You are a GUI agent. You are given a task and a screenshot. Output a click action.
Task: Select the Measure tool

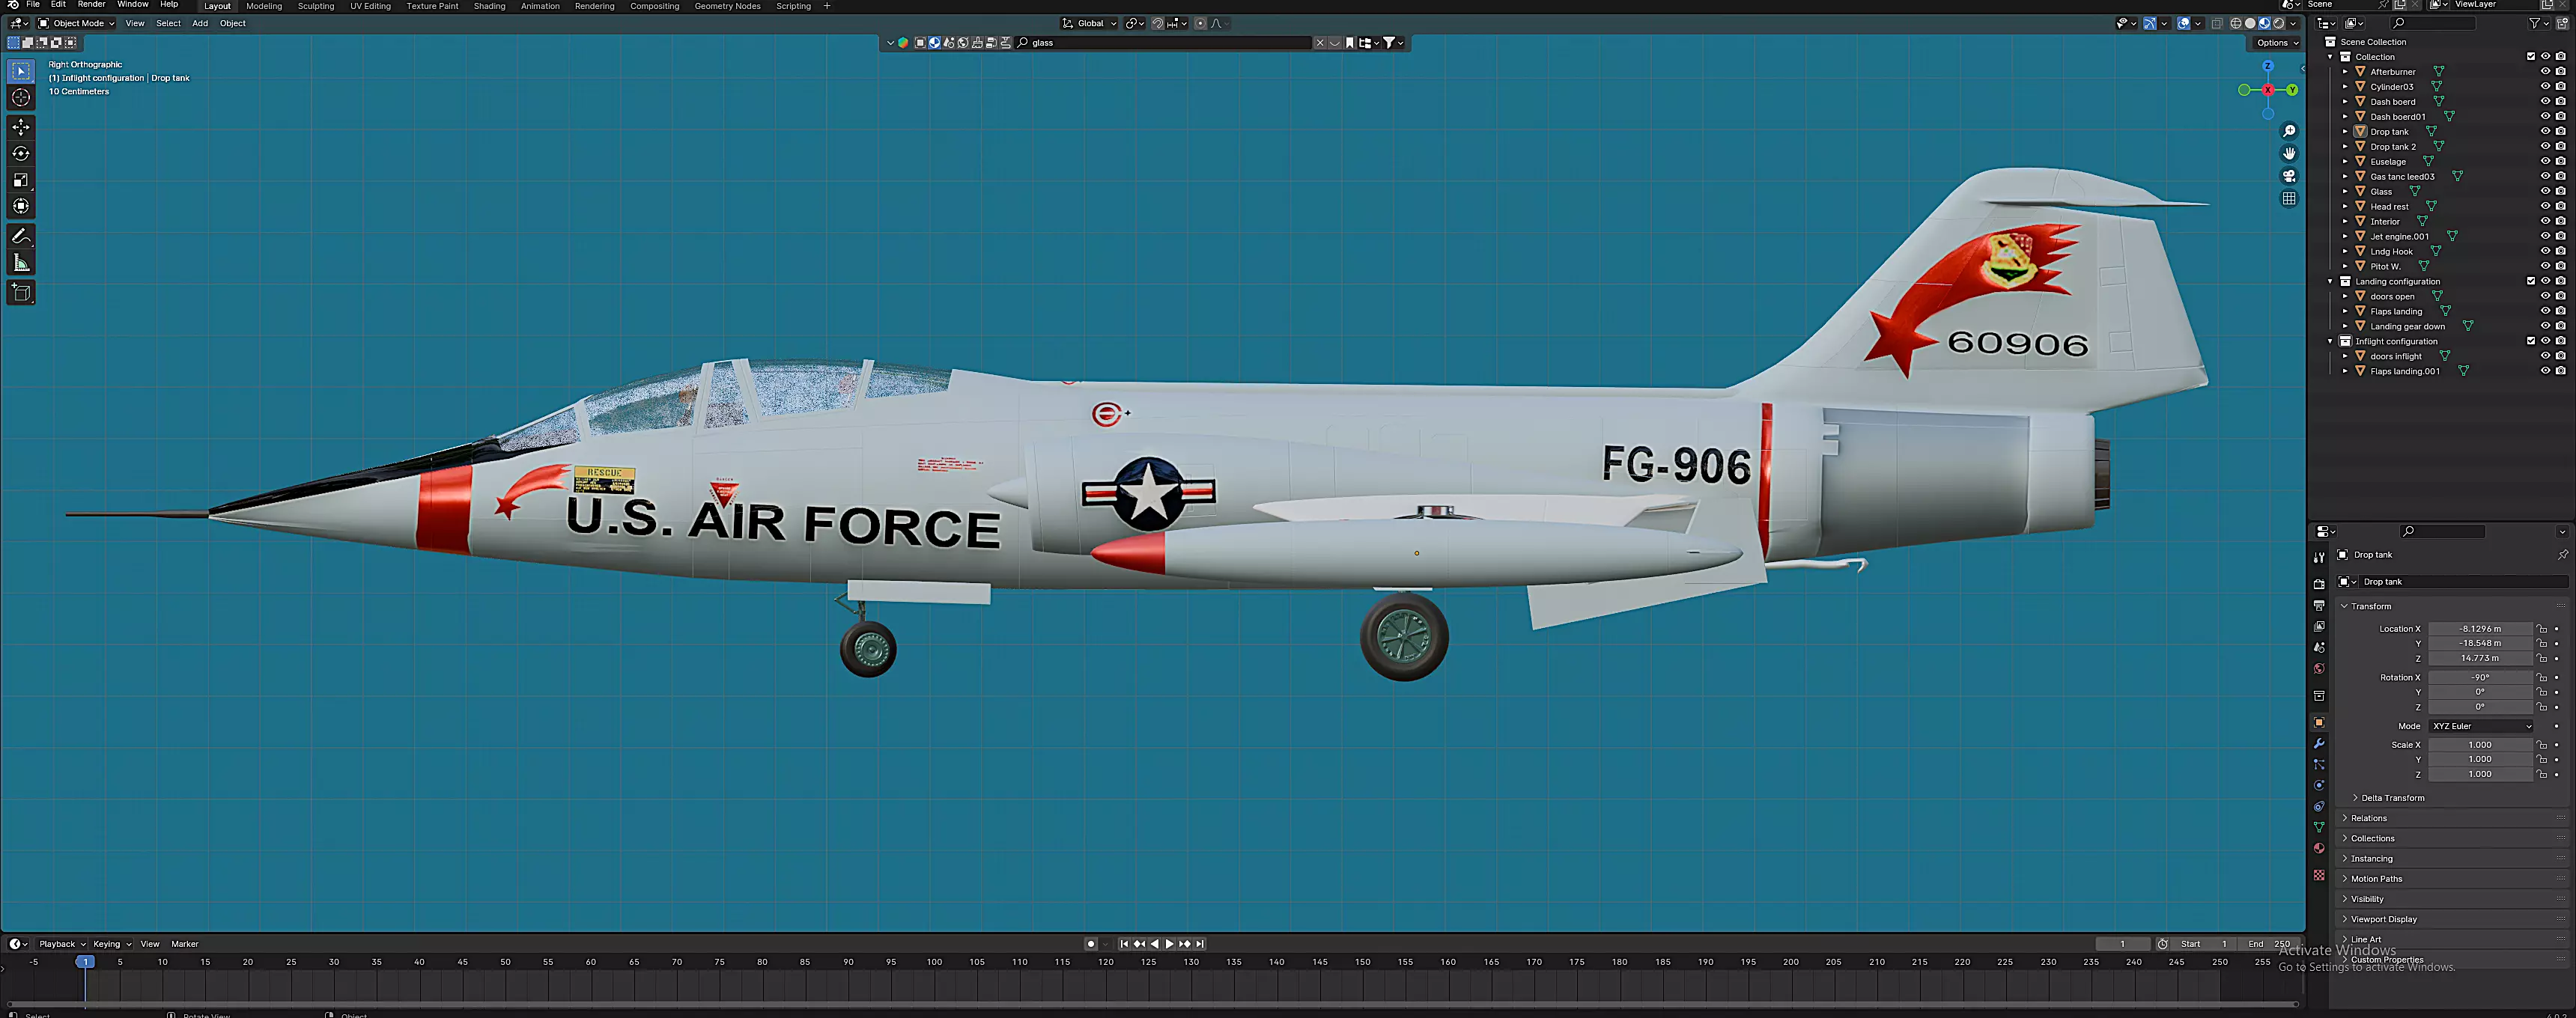(21, 263)
